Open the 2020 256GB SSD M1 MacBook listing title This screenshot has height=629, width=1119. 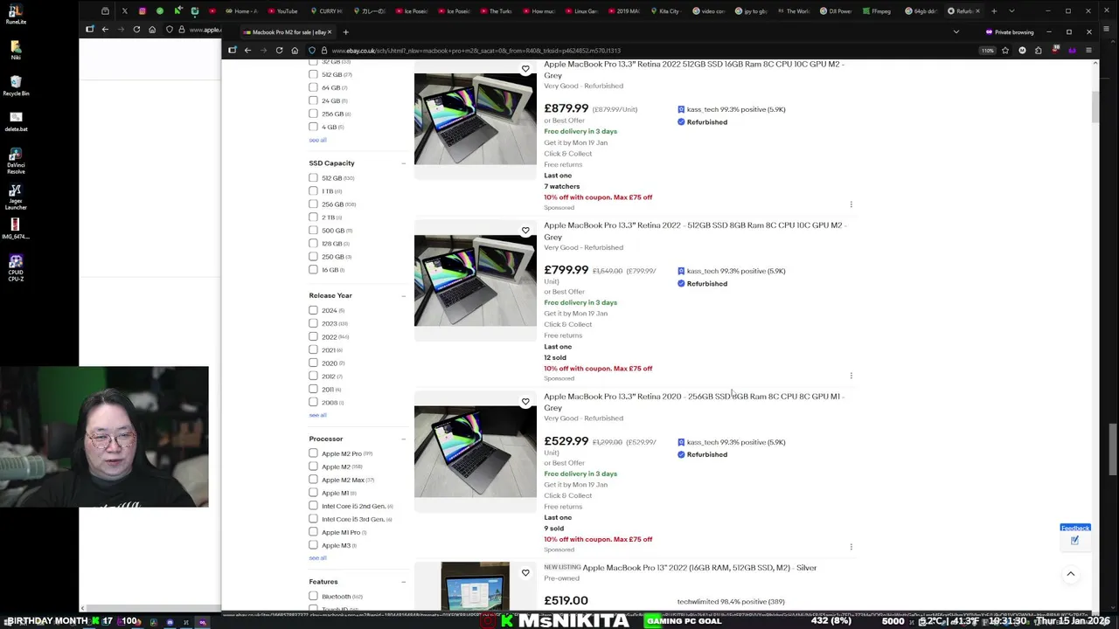coord(694,402)
